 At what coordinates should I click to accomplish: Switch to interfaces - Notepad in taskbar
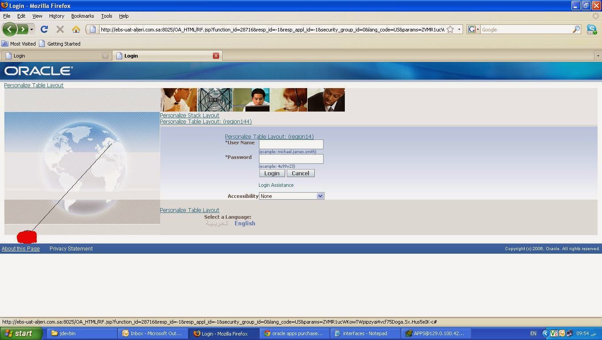pos(365,333)
